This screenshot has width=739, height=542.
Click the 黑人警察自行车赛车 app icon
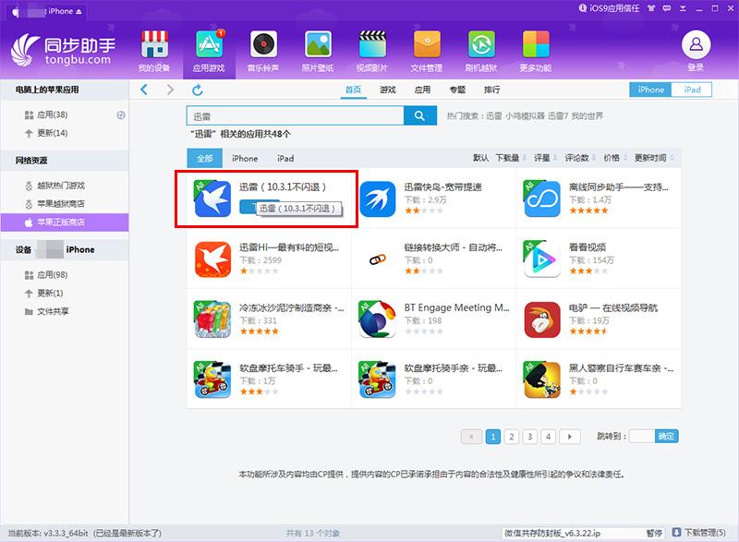[x=542, y=379]
